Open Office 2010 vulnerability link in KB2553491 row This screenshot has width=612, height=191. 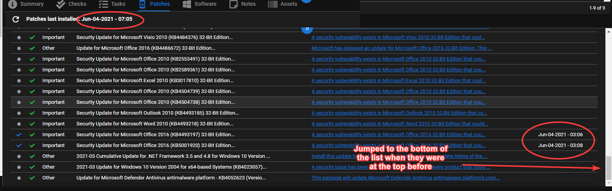tap(399, 59)
